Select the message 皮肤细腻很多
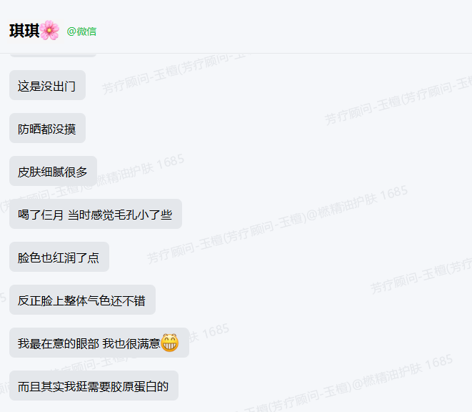Viewport: 472px width, 412px height. pyautogui.click(x=53, y=171)
